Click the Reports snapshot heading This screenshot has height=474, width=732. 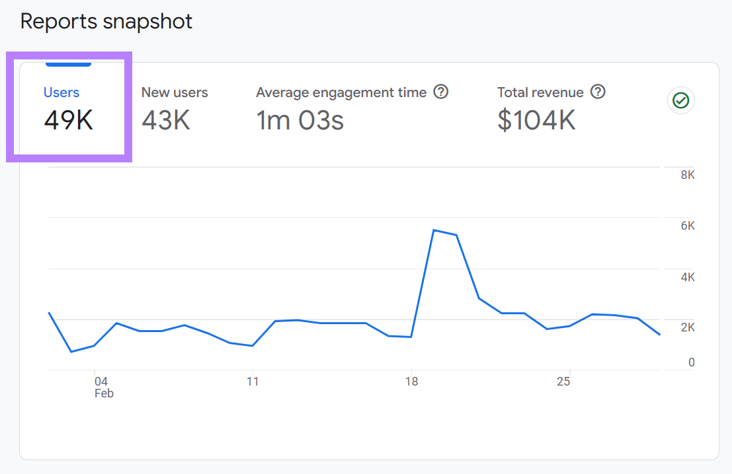[106, 20]
